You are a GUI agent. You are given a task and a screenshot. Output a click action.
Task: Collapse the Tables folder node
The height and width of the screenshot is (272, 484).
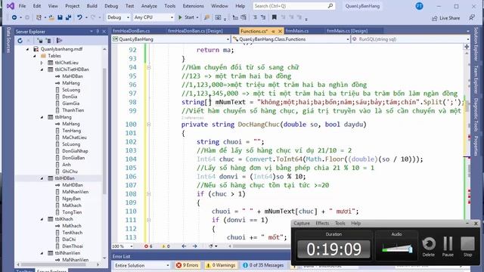pos(35,56)
